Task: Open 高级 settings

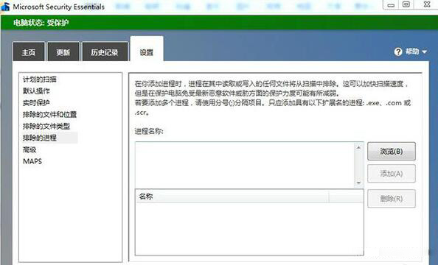Action: click(29, 149)
